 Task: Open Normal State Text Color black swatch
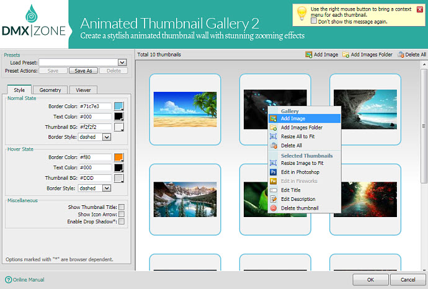(118, 117)
